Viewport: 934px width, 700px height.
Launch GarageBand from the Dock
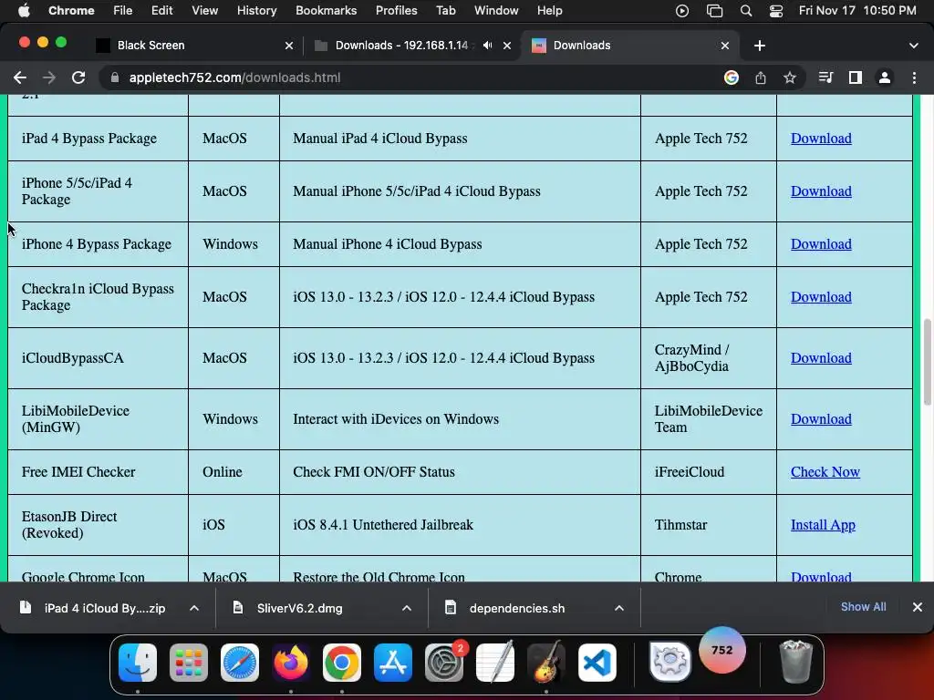(x=546, y=663)
